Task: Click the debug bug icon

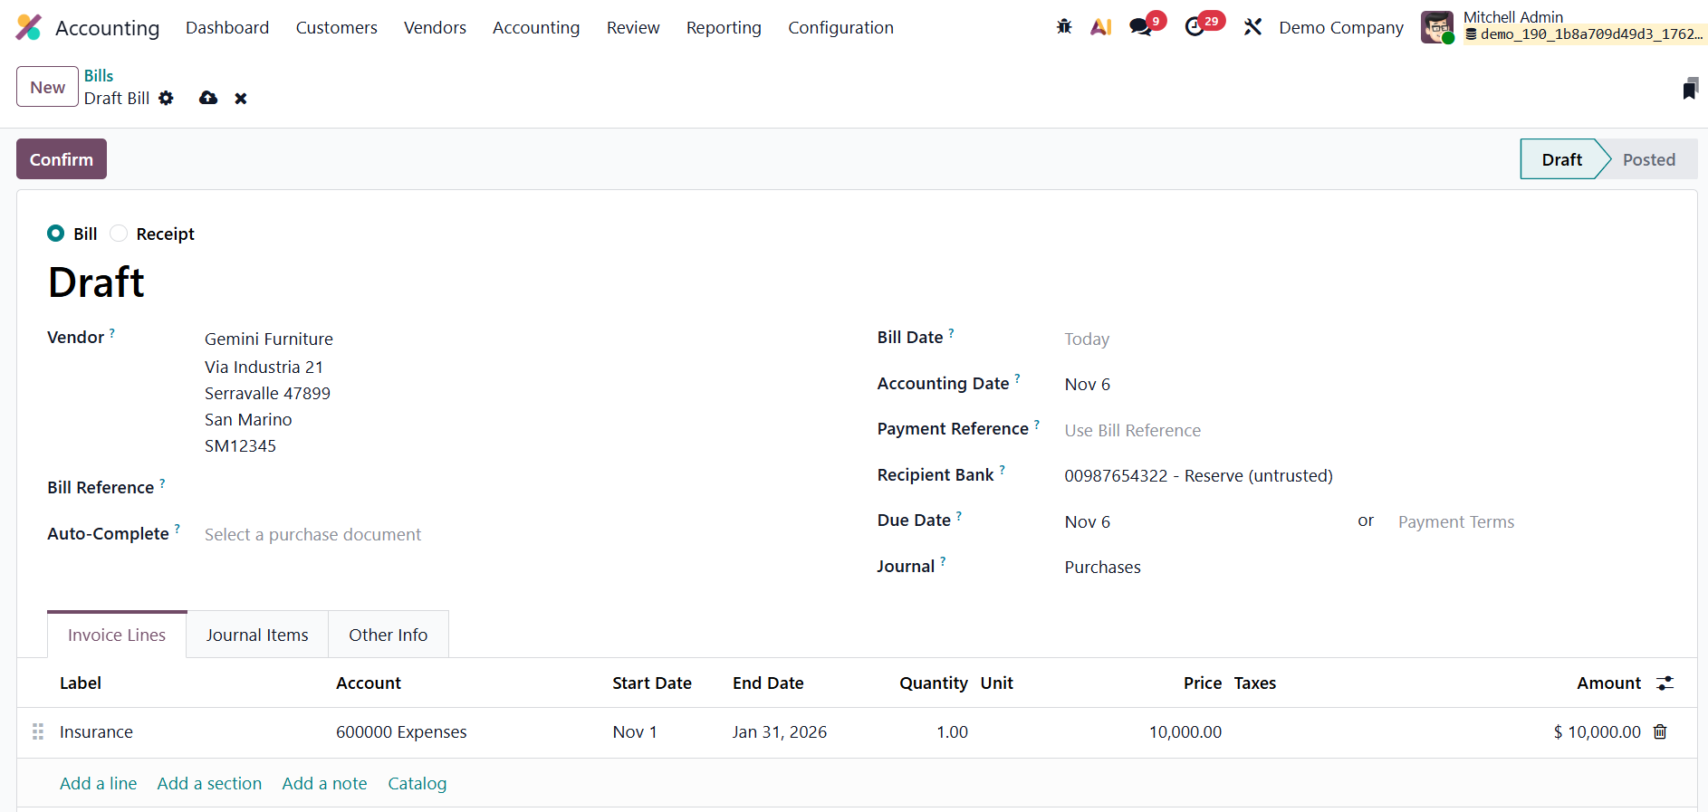Action: point(1064,27)
